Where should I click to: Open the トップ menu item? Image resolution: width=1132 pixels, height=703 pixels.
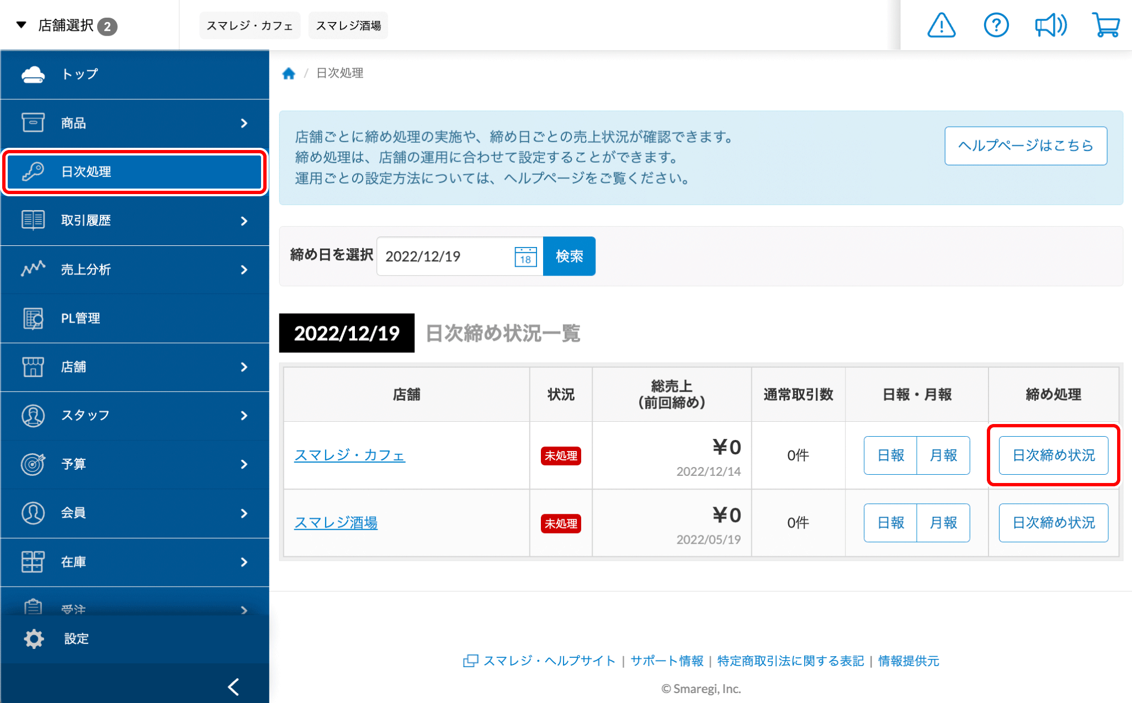[x=135, y=74]
